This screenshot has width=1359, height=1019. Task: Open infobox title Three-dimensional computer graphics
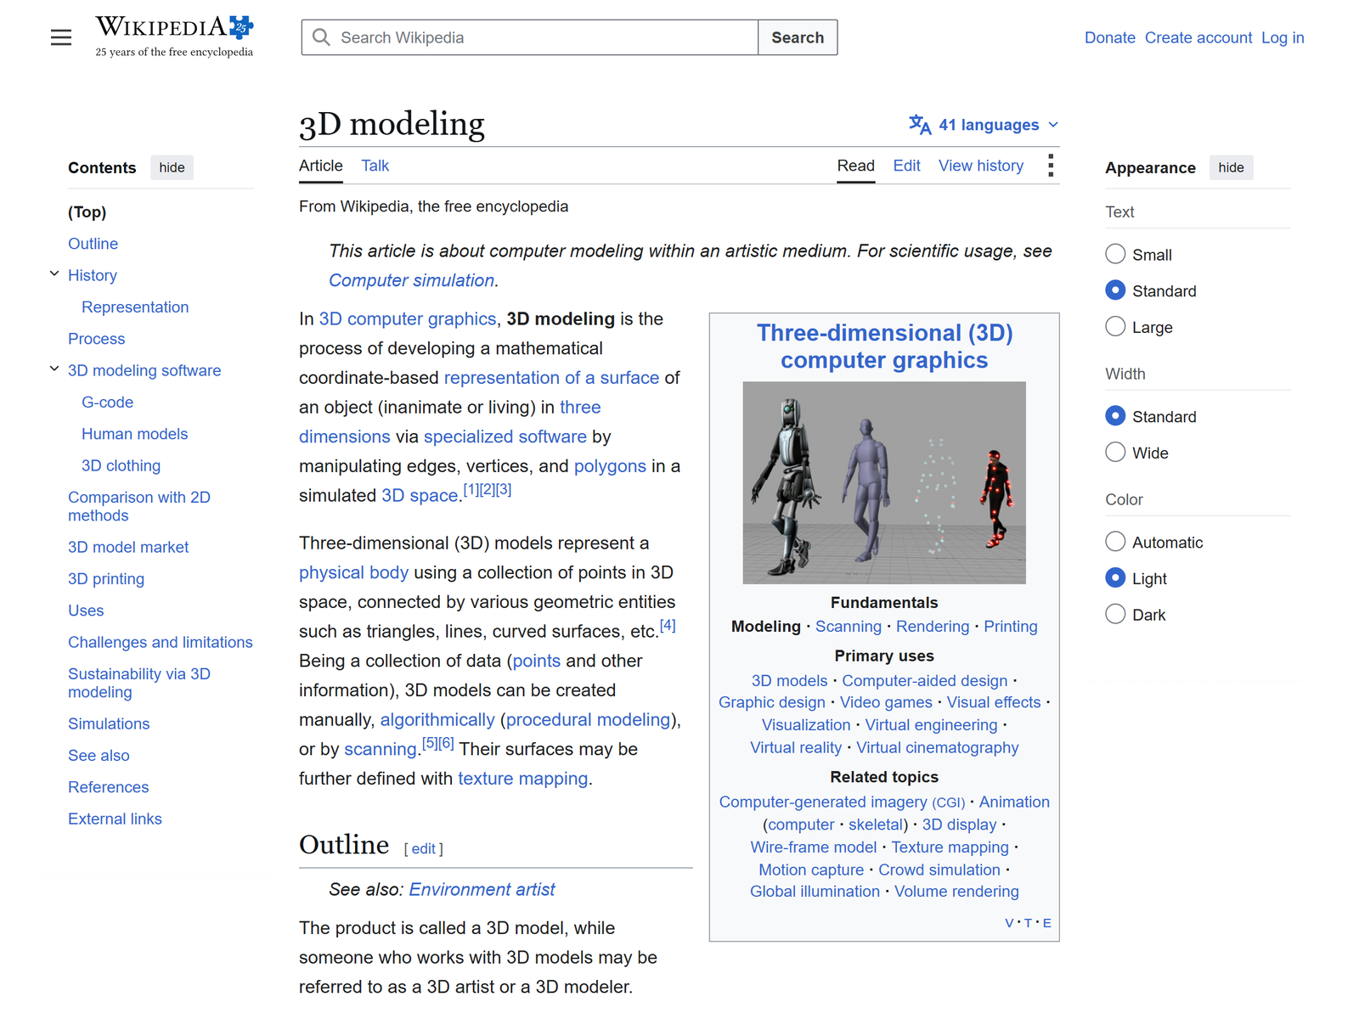[x=884, y=346]
